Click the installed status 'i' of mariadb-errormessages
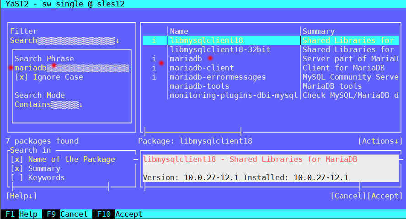The image size is (406, 219). point(154,77)
